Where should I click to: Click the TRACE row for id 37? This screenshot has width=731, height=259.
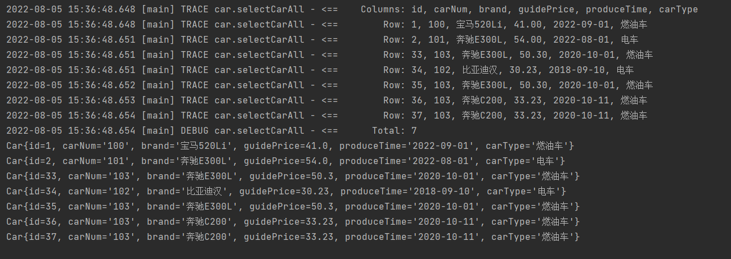[327, 116]
